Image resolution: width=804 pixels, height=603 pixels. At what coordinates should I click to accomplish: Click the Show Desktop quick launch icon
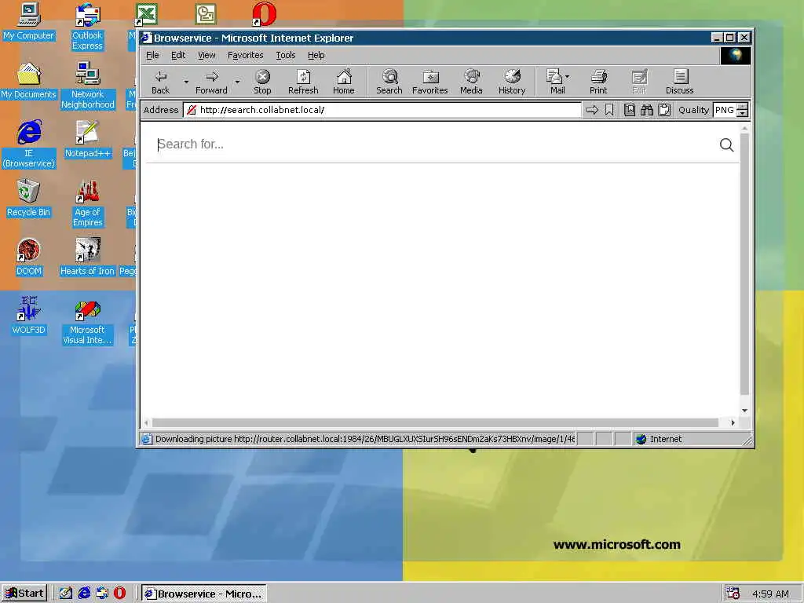[66, 594]
